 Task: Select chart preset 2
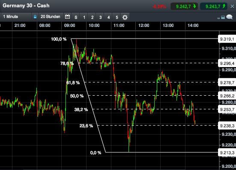pyautogui.click(x=92, y=17)
